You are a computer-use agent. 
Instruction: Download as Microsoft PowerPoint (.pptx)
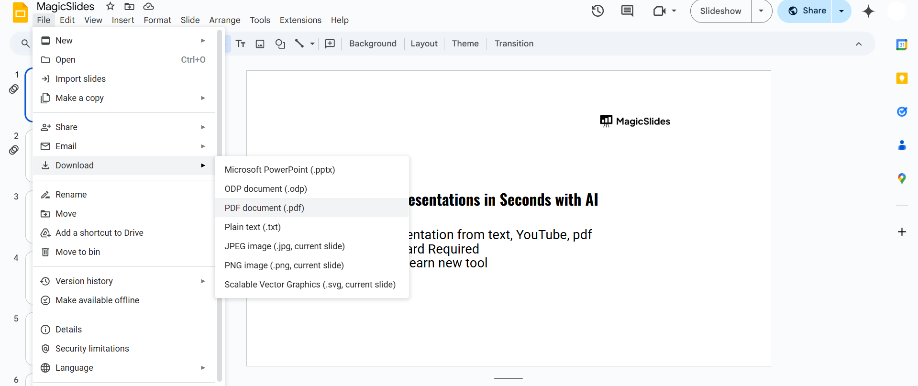click(x=312, y=170)
